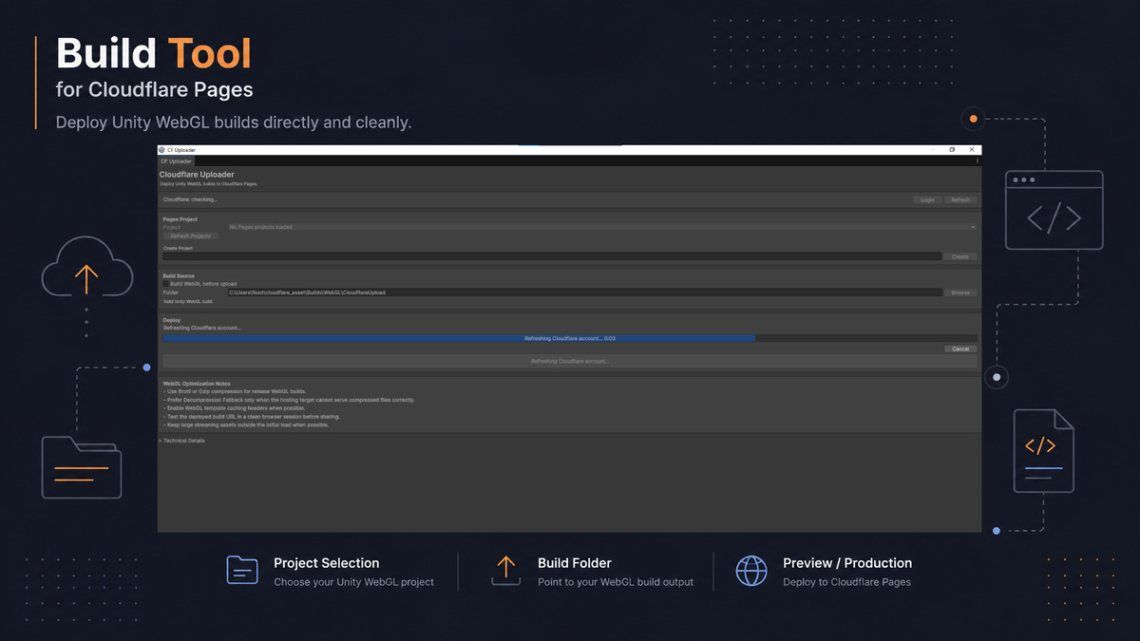1140x641 pixels.
Task: Click the Preview / Production globe icon
Action: (x=751, y=571)
